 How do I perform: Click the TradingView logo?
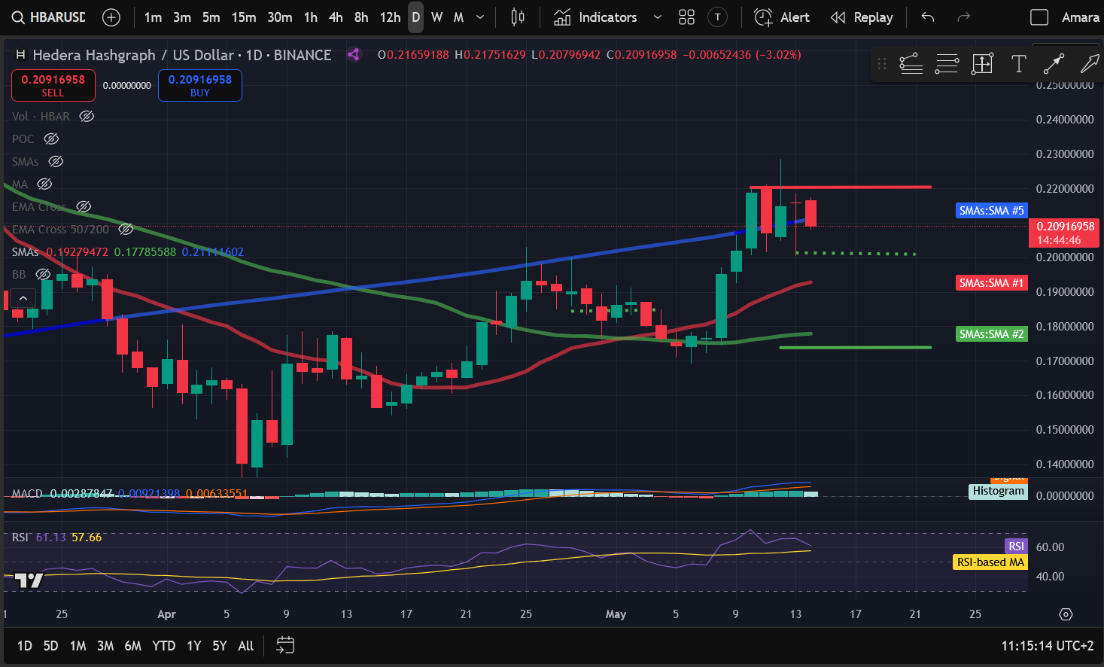tap(29, 580)
